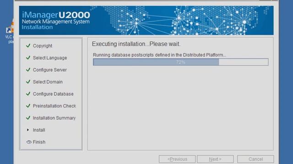293x164 pixels.
Task: Select the Select Domain step label
Action: point(48,82)
